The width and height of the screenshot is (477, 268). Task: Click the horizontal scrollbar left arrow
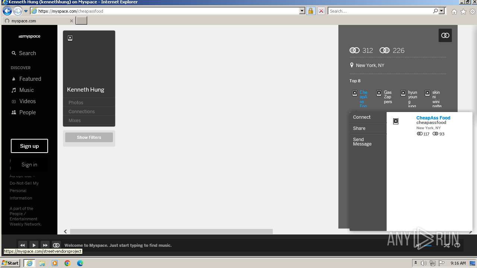[66, 232]
